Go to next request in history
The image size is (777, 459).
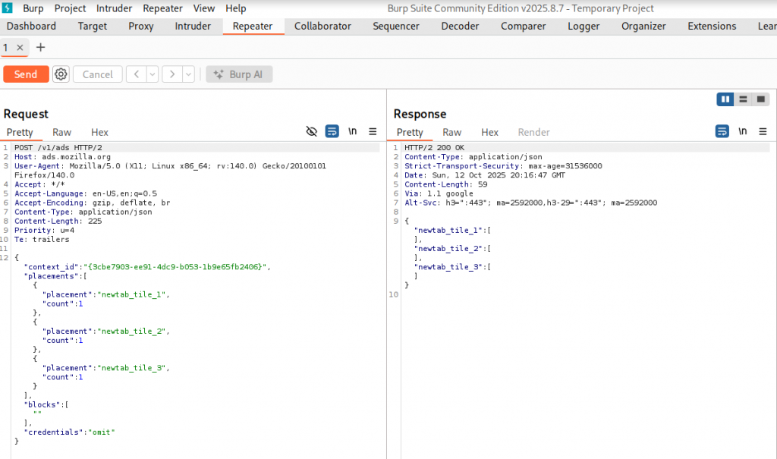[172, 74]
